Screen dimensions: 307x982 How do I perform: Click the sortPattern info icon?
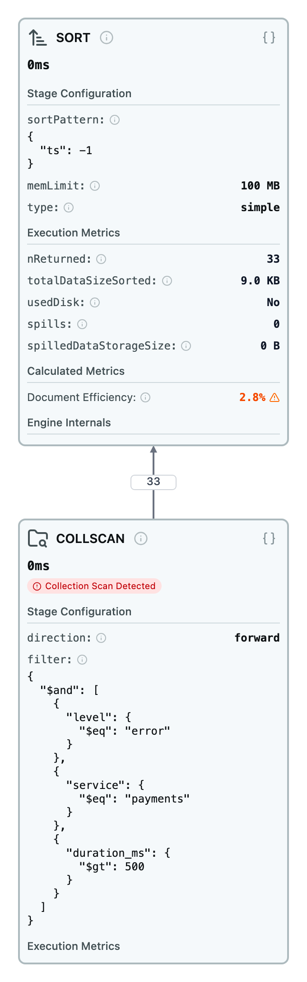(115, 120)
